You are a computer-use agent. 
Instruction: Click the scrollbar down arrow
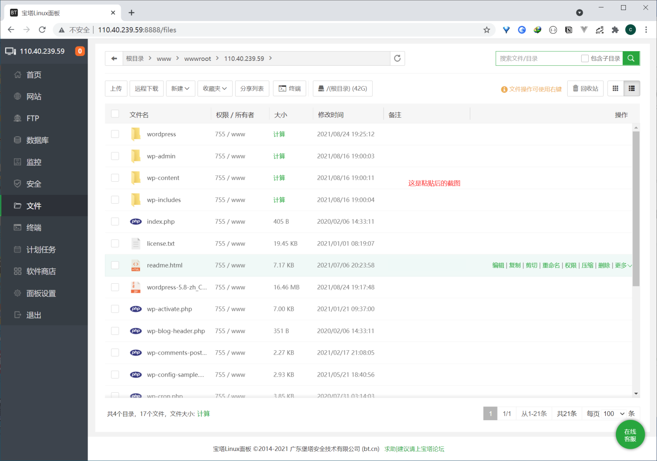(x=636, y=394)
